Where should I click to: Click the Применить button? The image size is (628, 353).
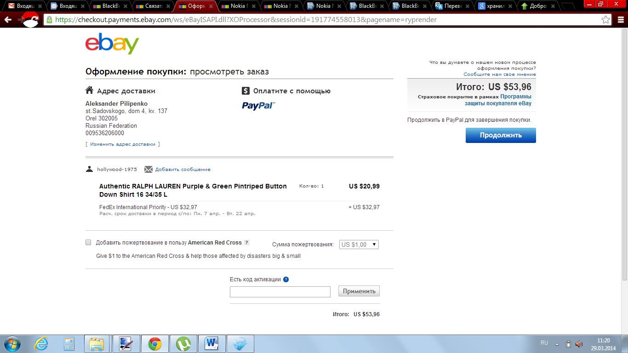tap(359, 291)
